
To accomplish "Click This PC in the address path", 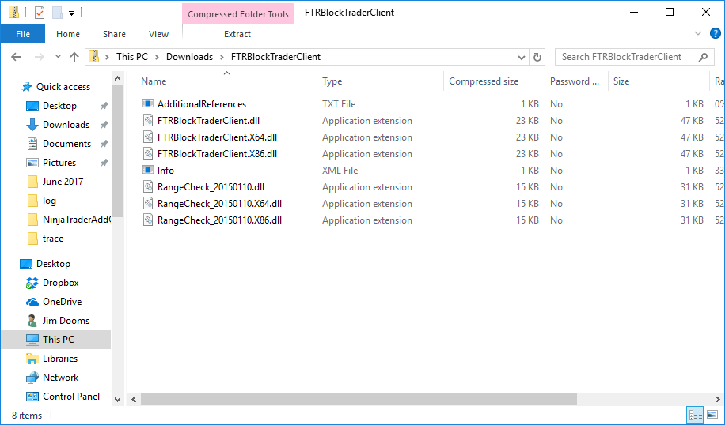I will click(131, 57).
